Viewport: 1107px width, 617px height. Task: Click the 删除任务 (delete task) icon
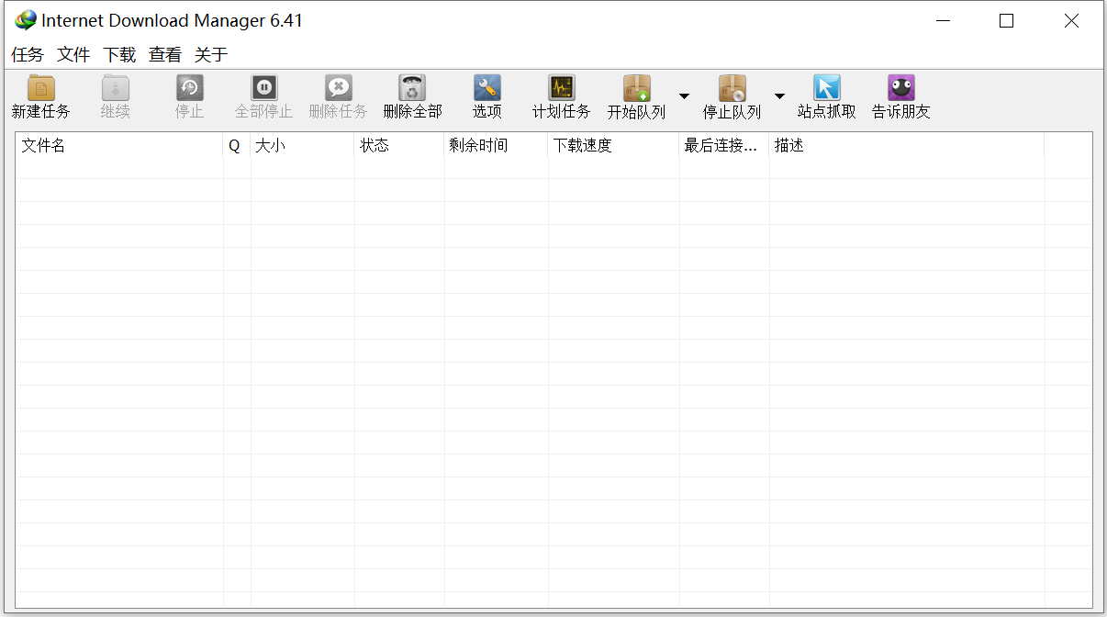[338, 88]
